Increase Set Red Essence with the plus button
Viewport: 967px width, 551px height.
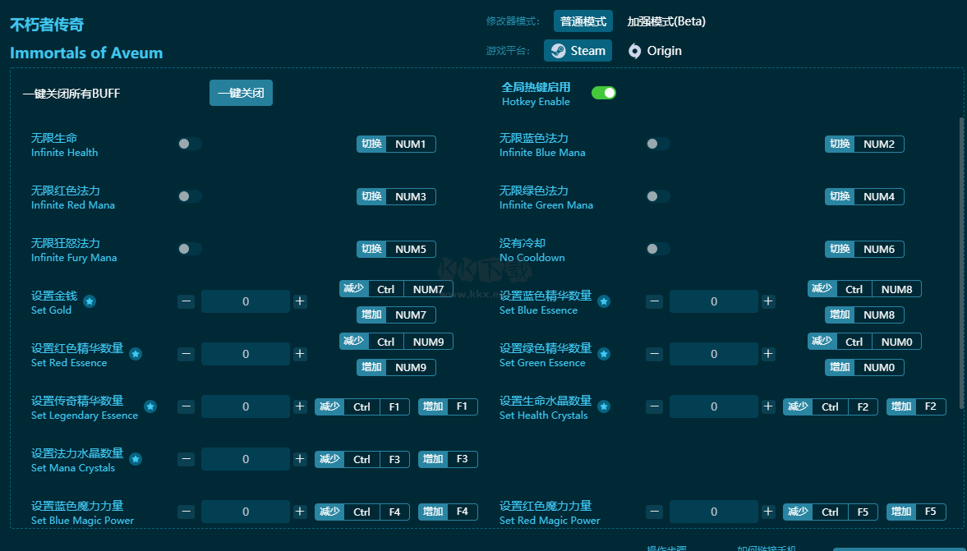pos(300,354)
